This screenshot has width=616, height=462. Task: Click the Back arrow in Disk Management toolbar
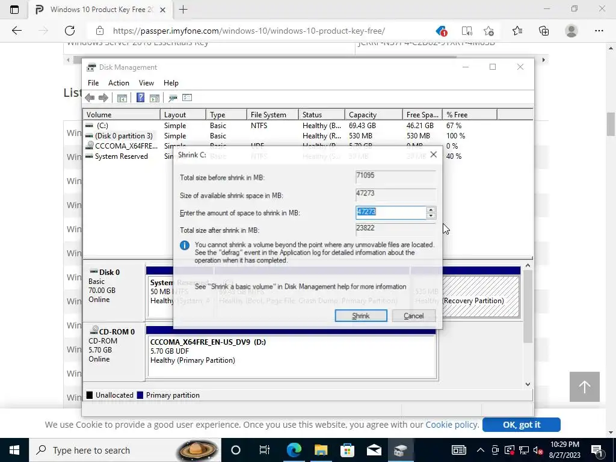[90, 98]
